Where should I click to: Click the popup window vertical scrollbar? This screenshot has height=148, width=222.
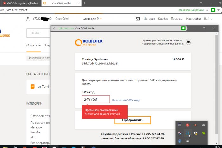[x=217, y=85]
